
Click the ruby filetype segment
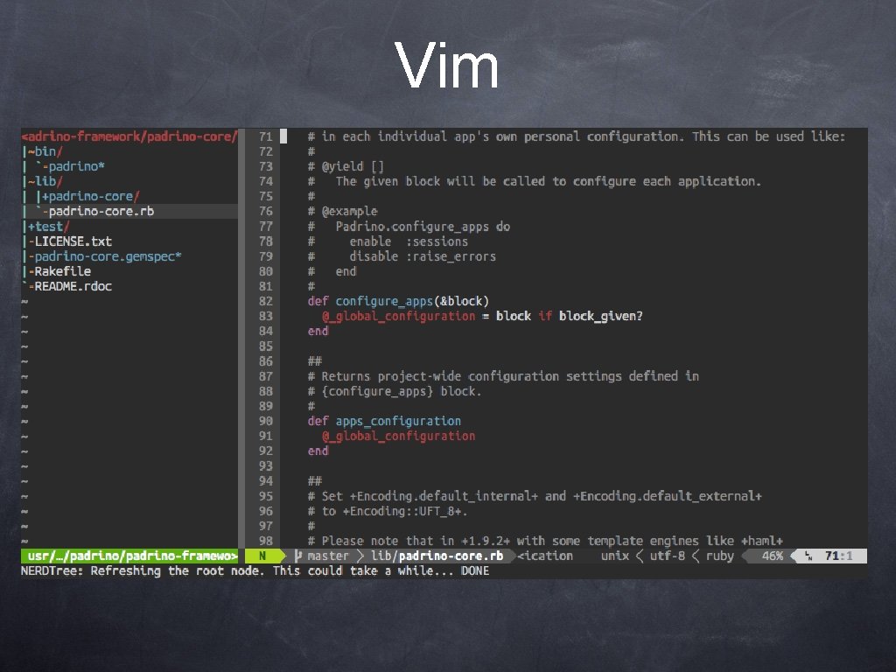click(x=720, y=556)
